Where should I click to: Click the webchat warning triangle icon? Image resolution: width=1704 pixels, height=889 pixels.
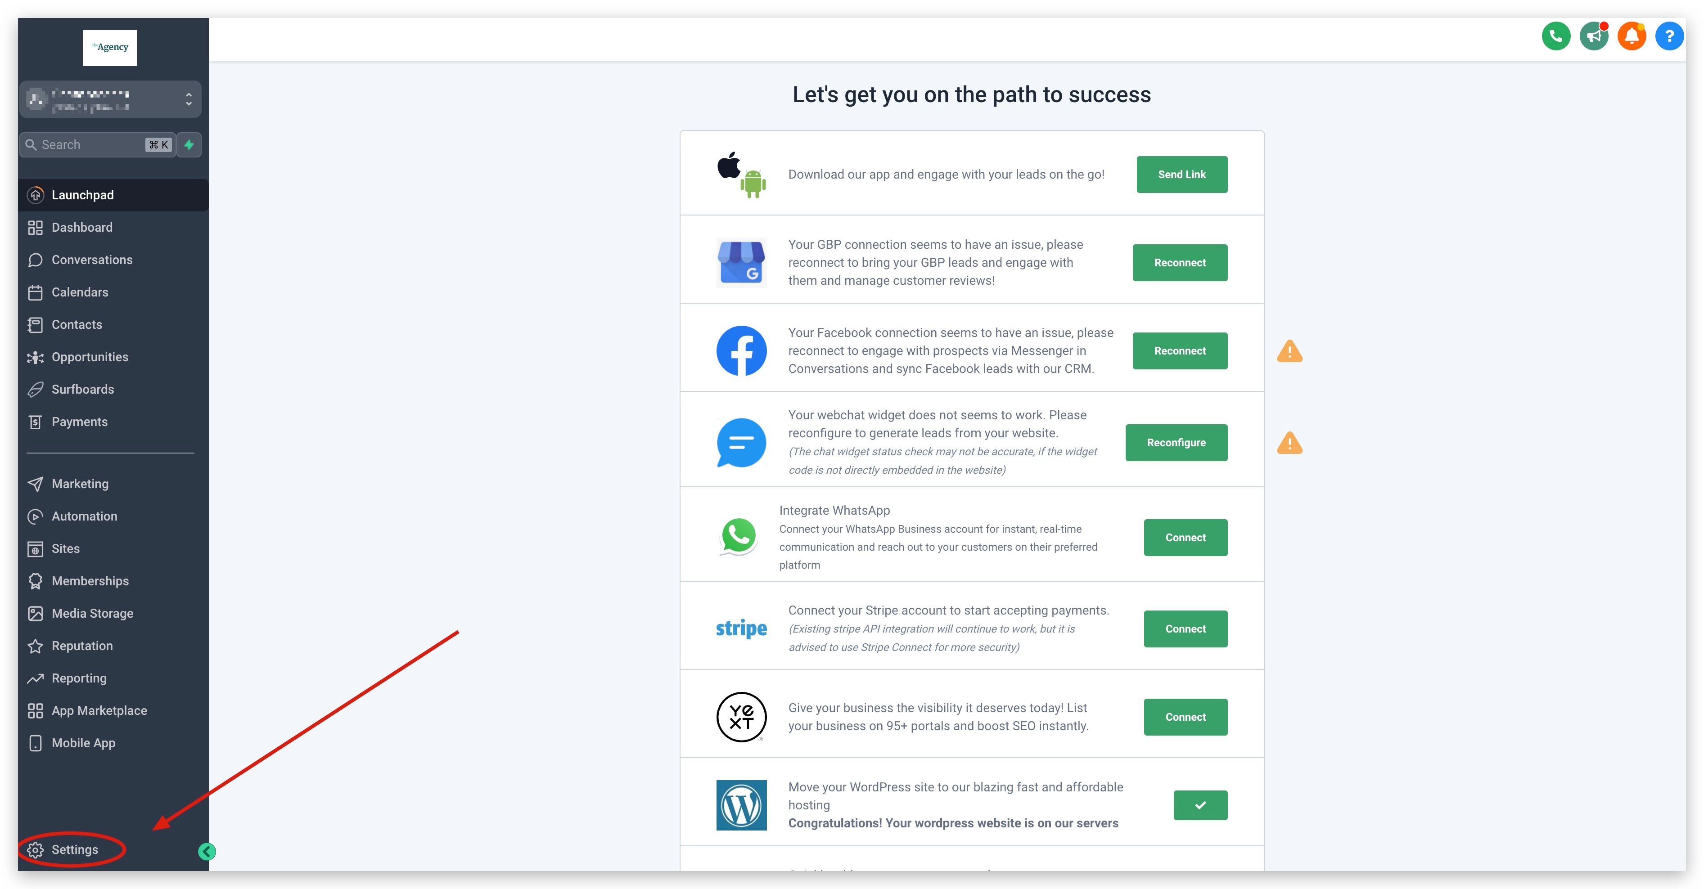(x=1289, y=443)
